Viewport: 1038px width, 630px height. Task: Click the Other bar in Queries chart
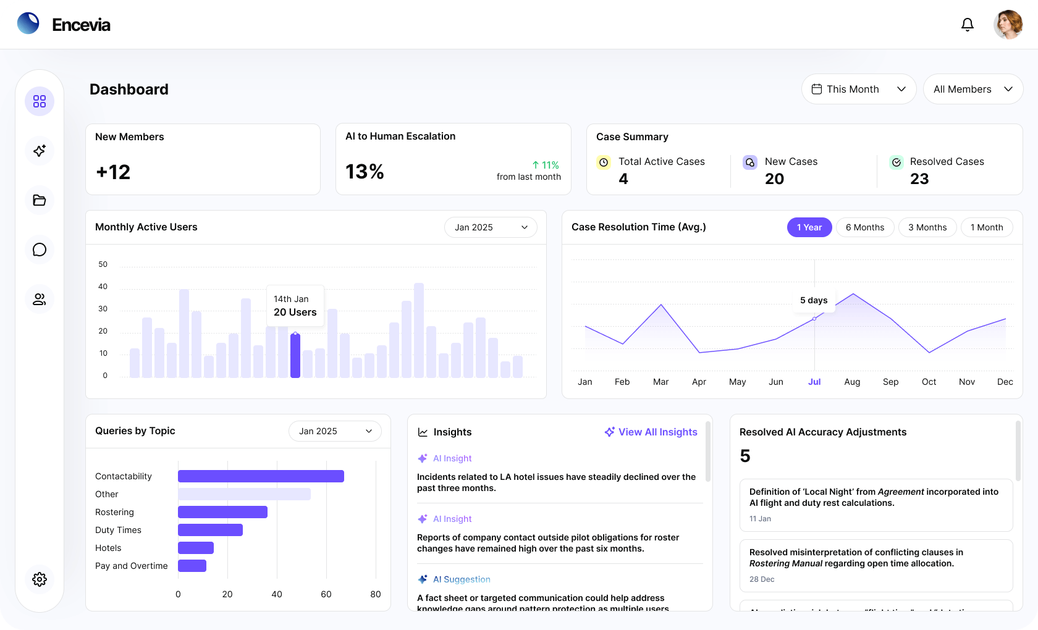[244, 494]
